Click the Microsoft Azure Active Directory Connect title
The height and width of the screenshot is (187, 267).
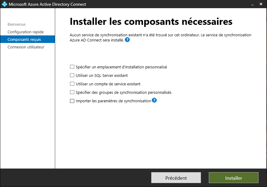point(47,4)
